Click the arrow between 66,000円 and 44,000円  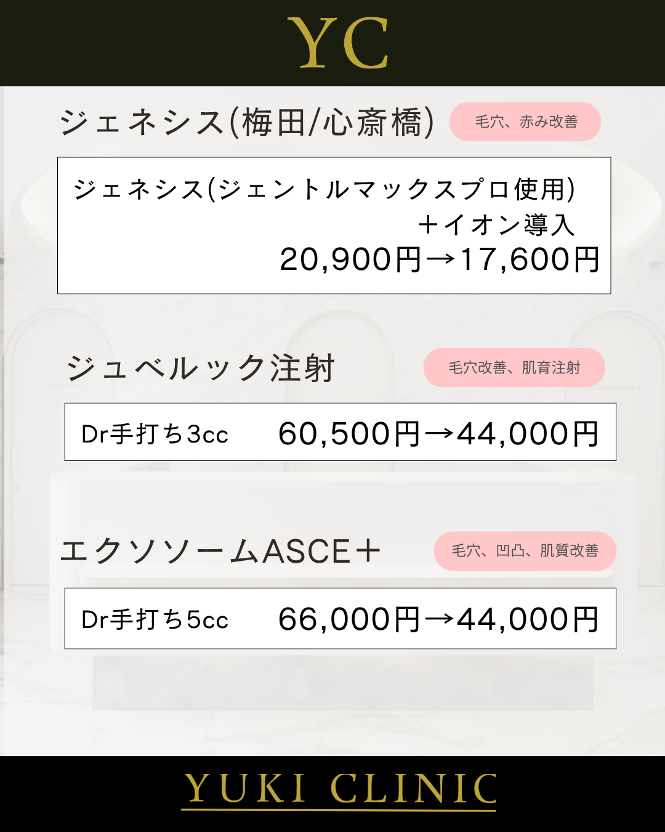coord(439,619)
